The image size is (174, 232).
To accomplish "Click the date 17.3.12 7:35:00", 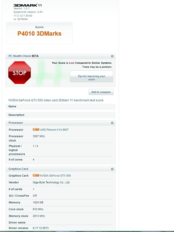I will pyautogui.click(x=23, y=16).
